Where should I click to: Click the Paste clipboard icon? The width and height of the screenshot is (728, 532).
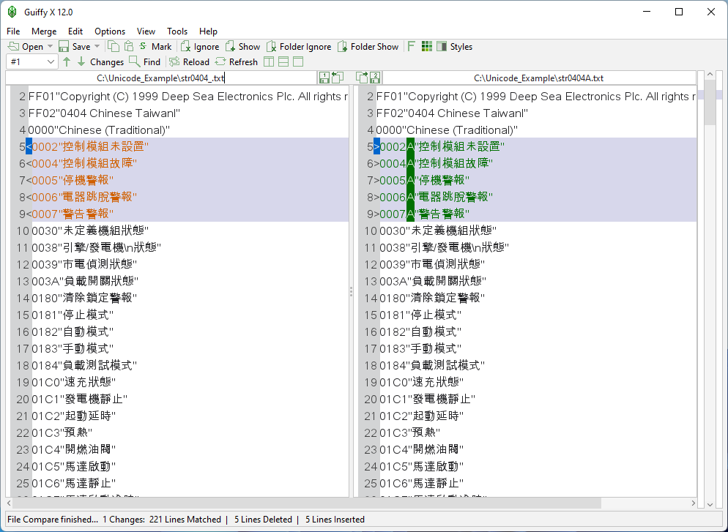click(x=128, y=46)
